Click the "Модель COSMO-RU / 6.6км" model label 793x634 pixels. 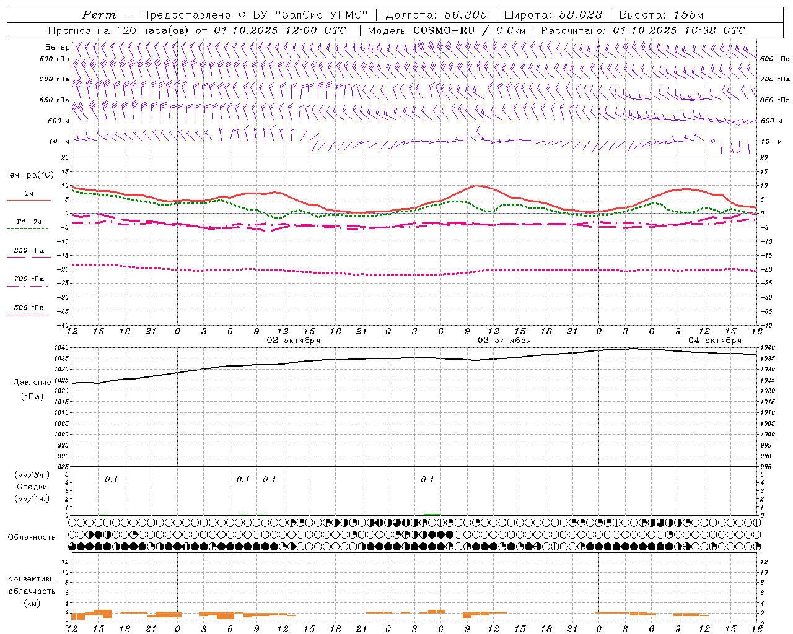(x=446, y=30)
